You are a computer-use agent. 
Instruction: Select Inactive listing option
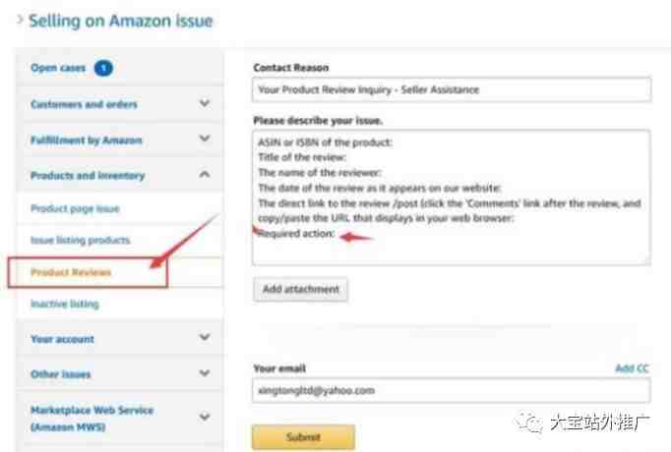tap(65, 304)
